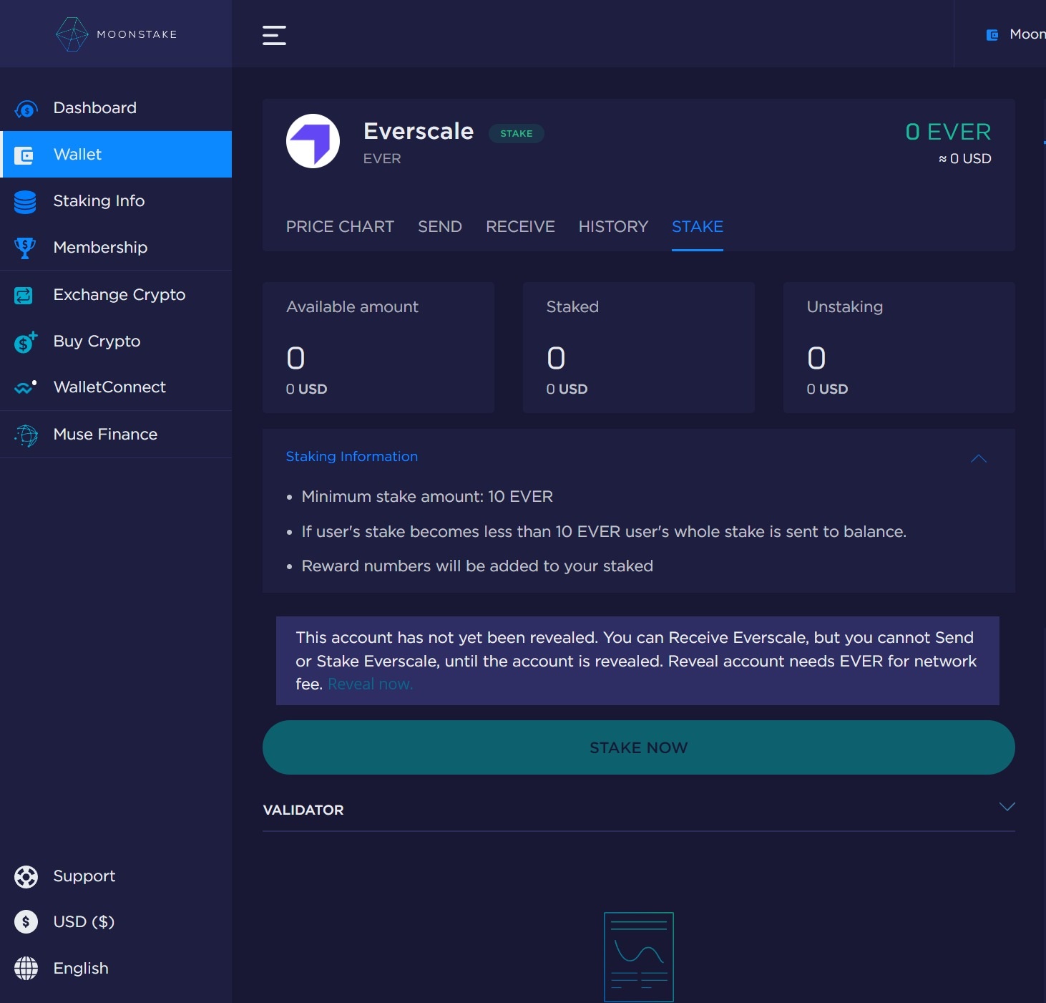The width and height of the screenshot is (1046, 1003).
Task: Click the Exchange Crypto swap icon
Action: [24, 295]
